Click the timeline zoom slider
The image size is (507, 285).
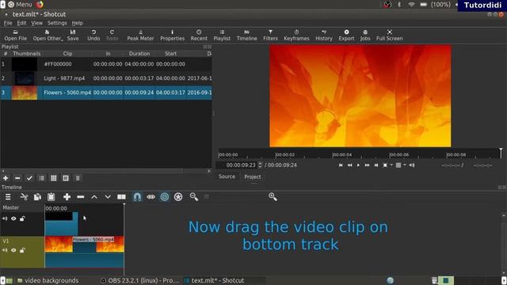235,197
